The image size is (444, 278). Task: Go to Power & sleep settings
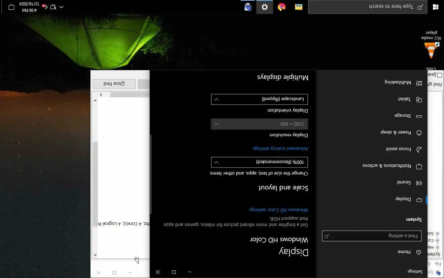pos(396,132)
